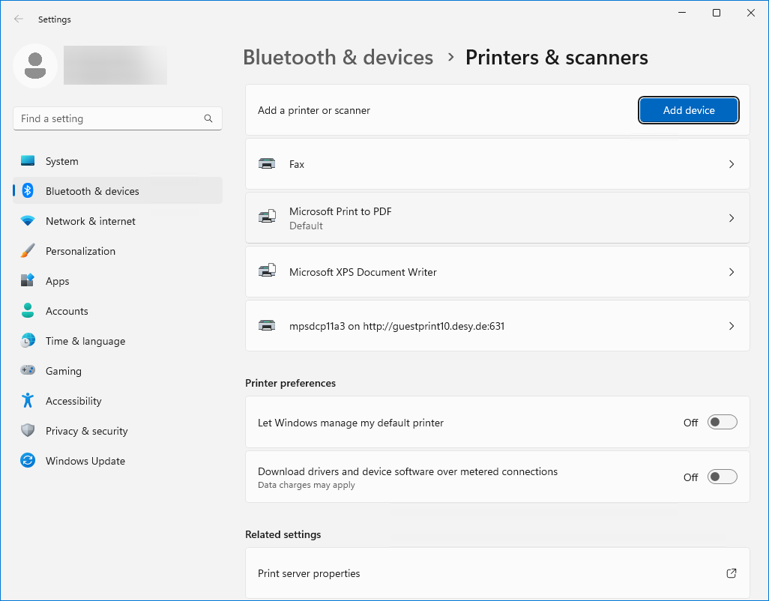Enable Let Windows manage my default printer
Screen dimensions: 769x601
click(723, 423)
